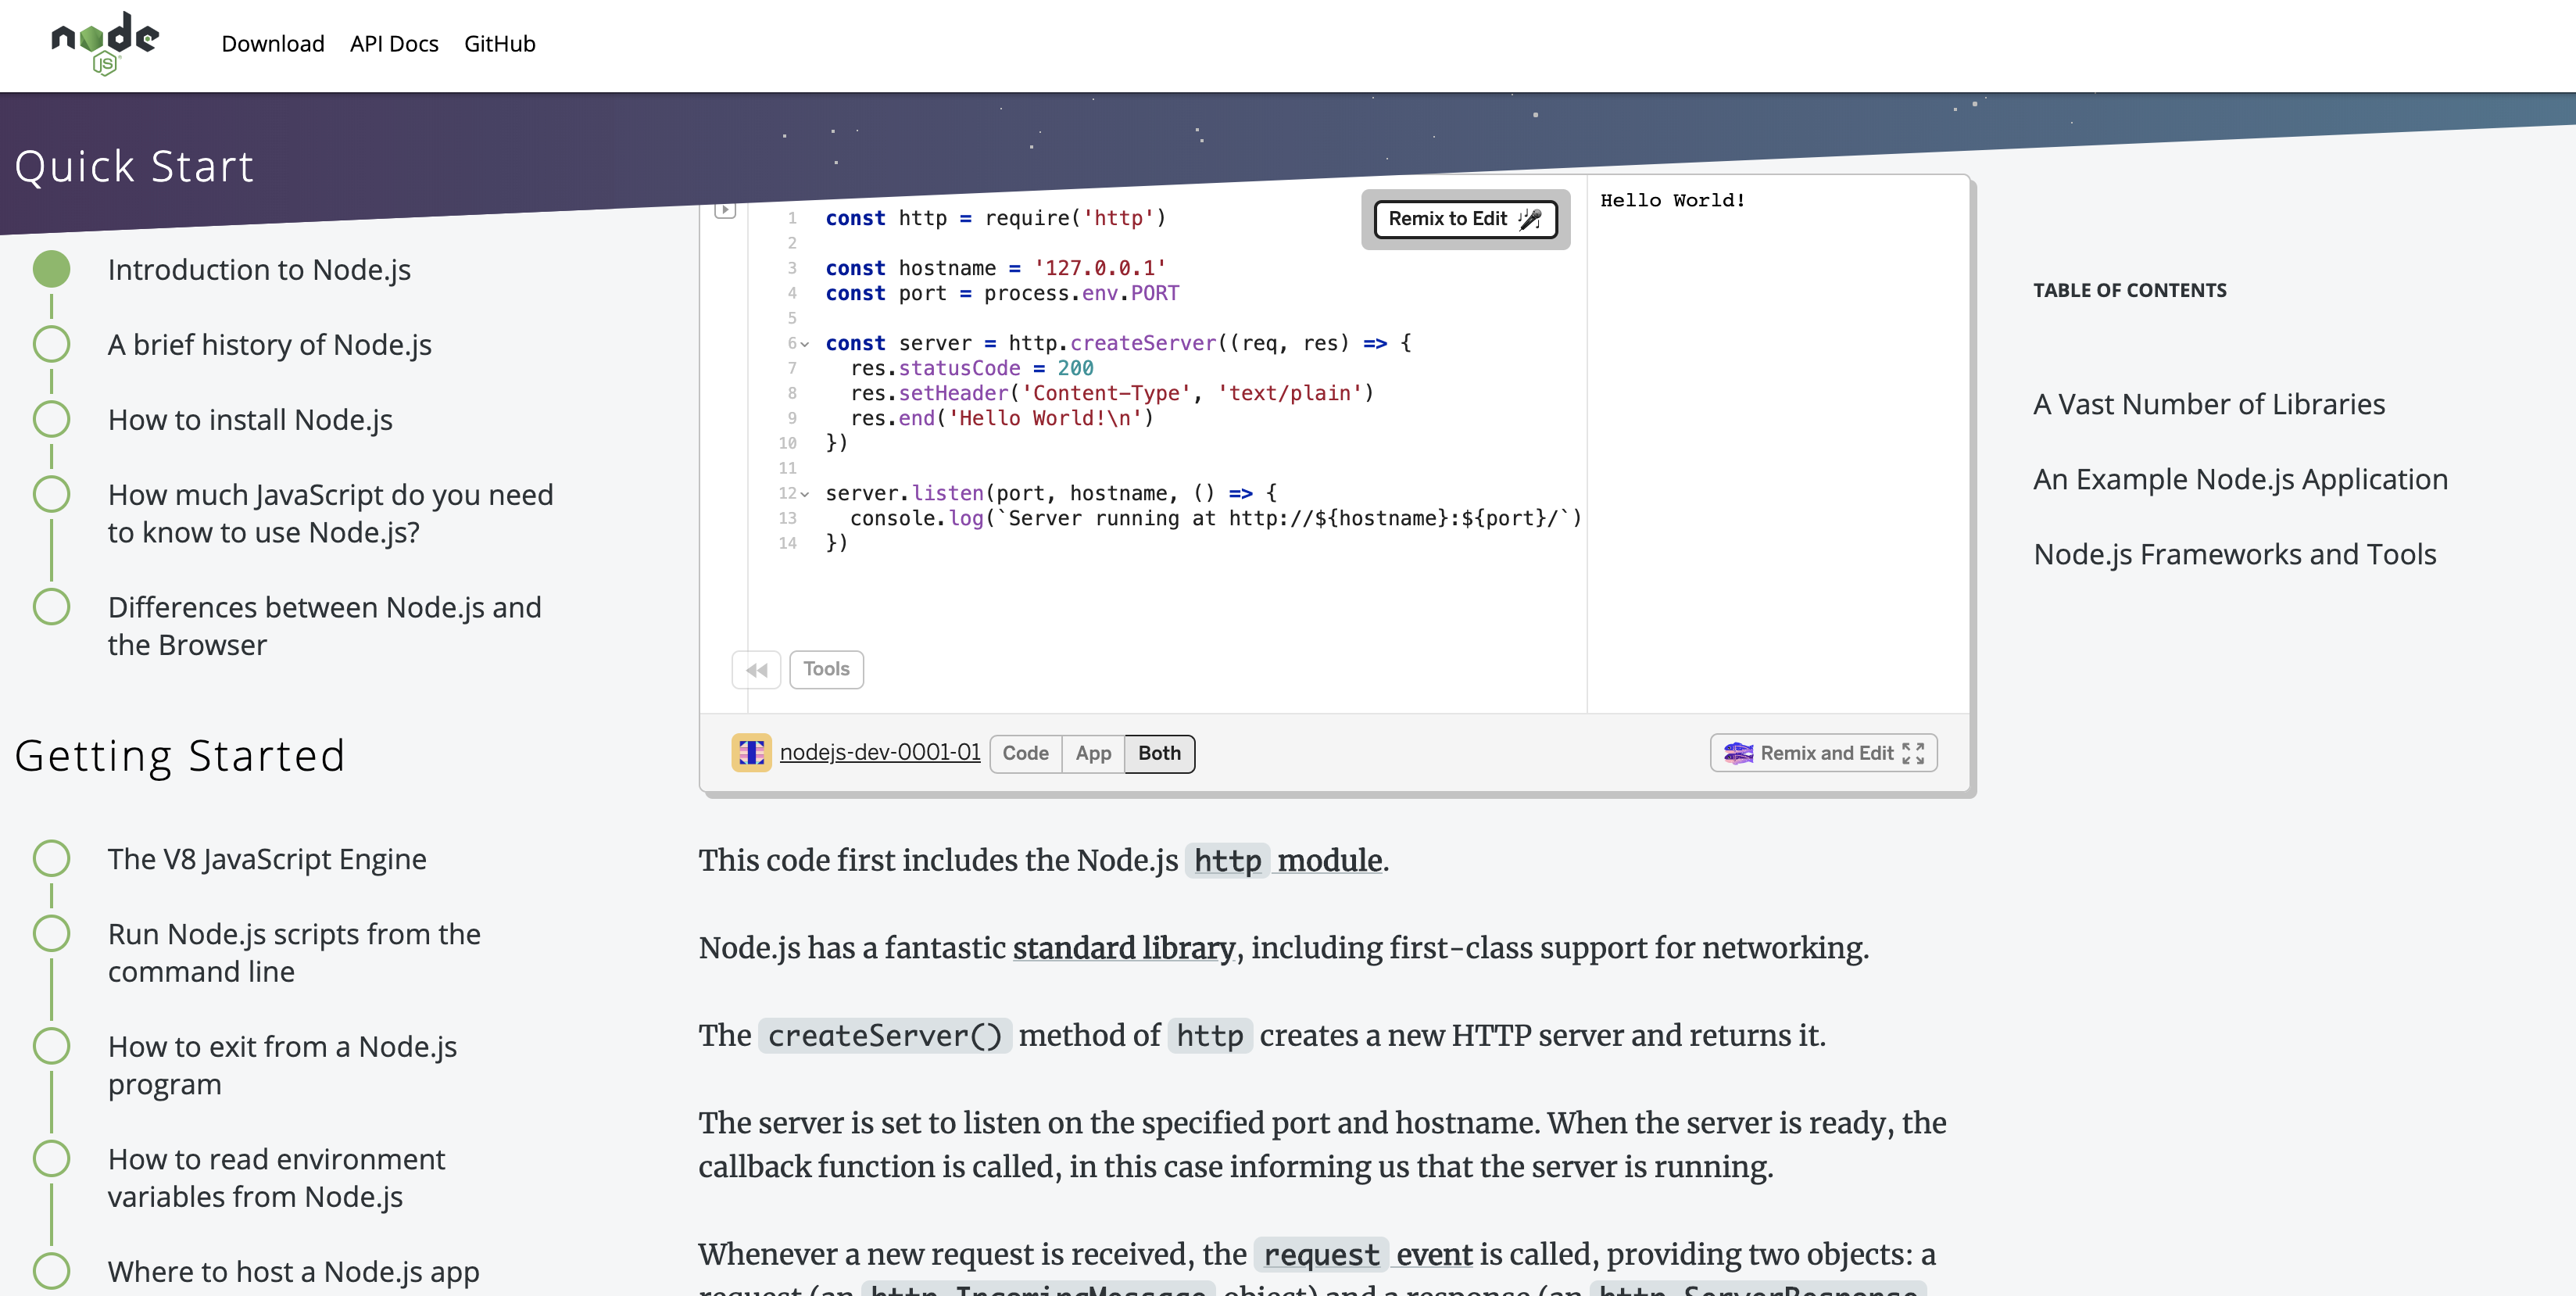The width and height of the screenshot is (2576, 1296).
Task: Select the Both view toggle
Action: point(1159,753)
